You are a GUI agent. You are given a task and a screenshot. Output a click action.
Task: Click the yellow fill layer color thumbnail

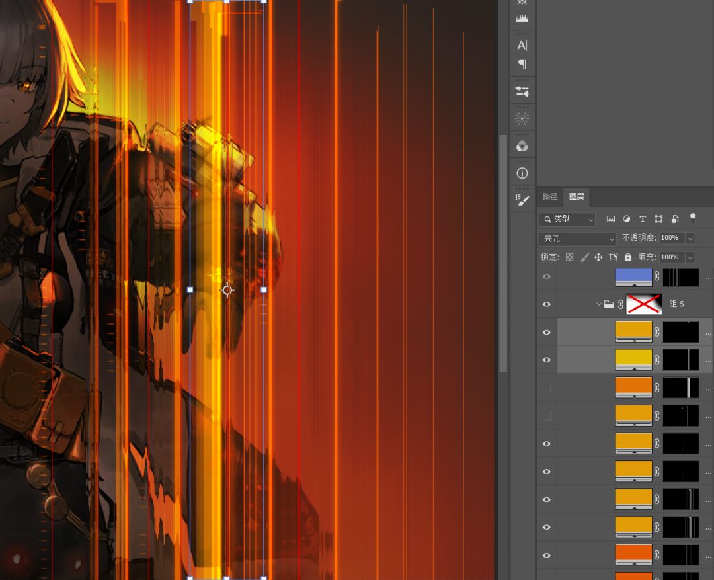click(633, 358)
